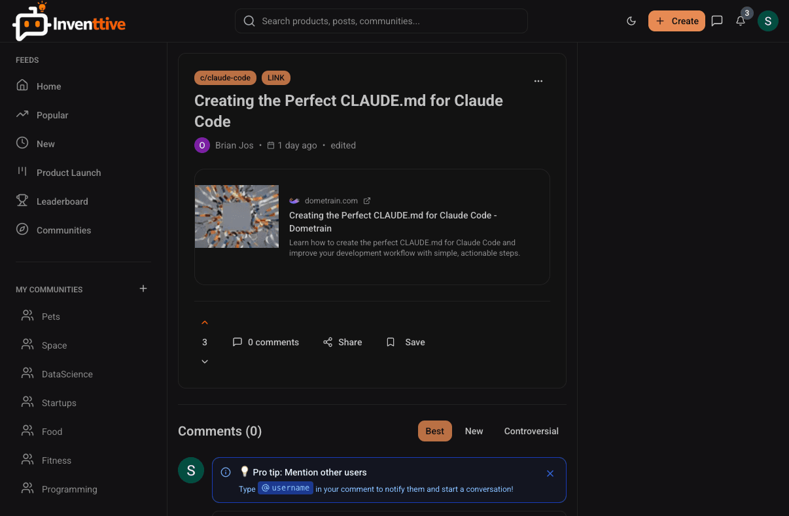Viewport: 789px width, 516px height.
Task: Go to the Product Launch feed
Action: (69, 173)
